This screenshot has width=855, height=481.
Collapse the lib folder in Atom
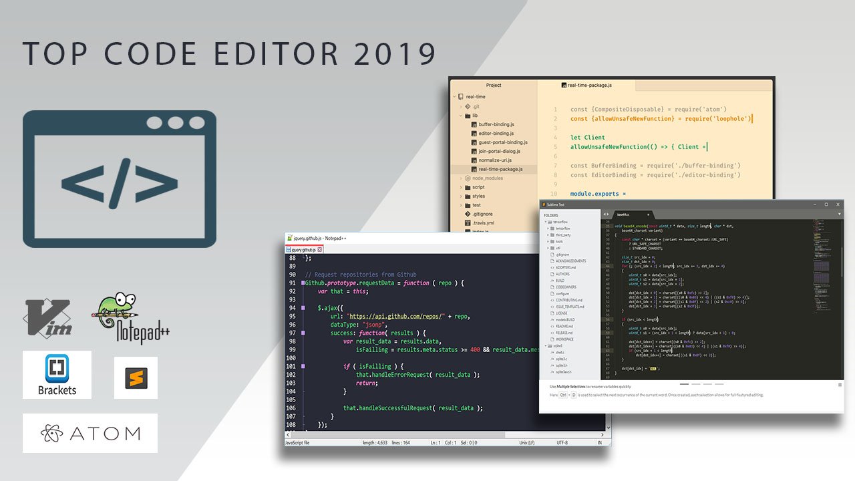461,116
